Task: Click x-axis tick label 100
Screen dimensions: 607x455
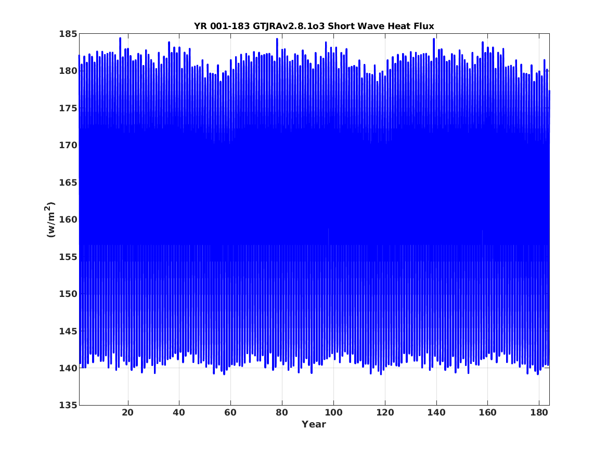Action: [x=334, y=412]
